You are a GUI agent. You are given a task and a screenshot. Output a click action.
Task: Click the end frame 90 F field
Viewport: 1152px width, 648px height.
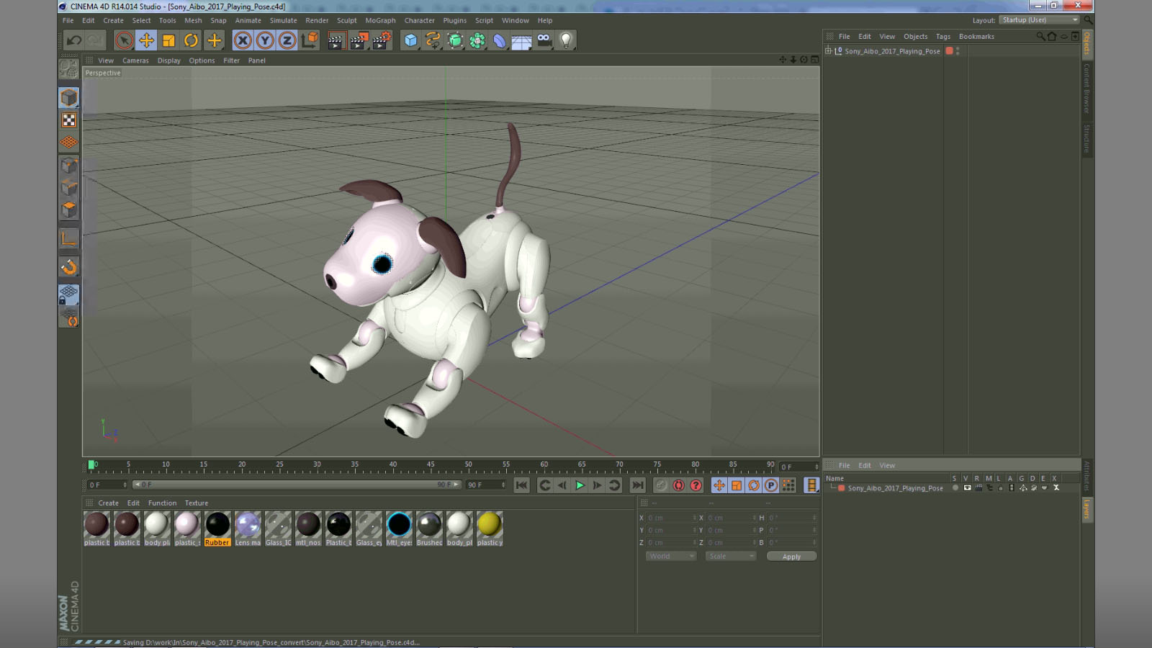(486, 485)
